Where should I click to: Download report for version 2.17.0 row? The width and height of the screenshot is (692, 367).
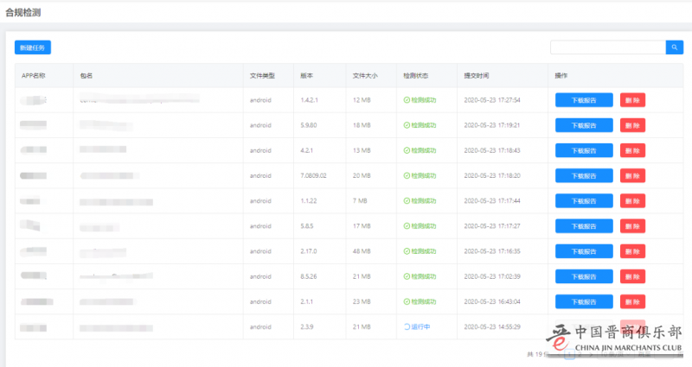point(584,251)
